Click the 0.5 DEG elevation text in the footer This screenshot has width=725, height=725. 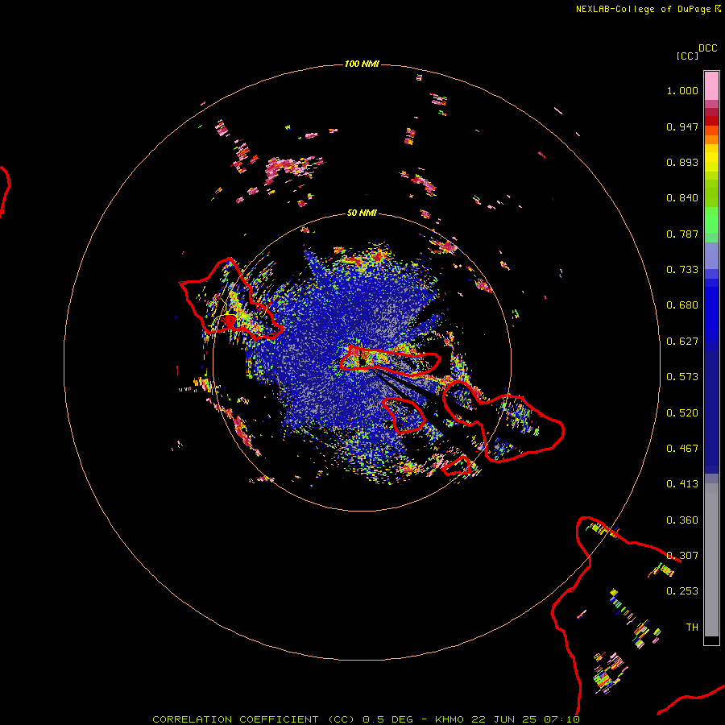(x=387, y=719)
